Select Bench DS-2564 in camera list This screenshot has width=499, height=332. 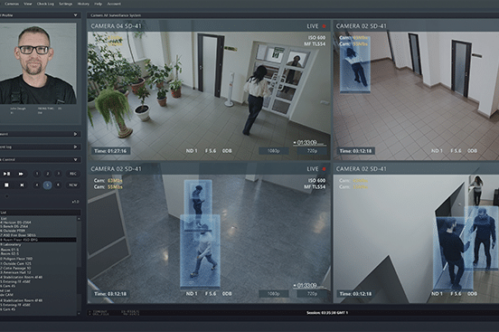click(x=14, y=226)
